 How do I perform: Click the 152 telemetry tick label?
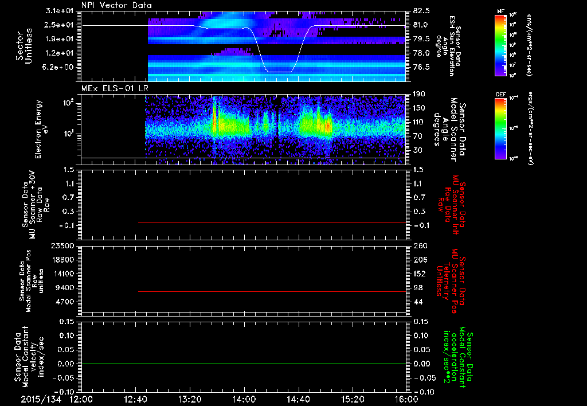pyautogui.click(x=419, y=274)
